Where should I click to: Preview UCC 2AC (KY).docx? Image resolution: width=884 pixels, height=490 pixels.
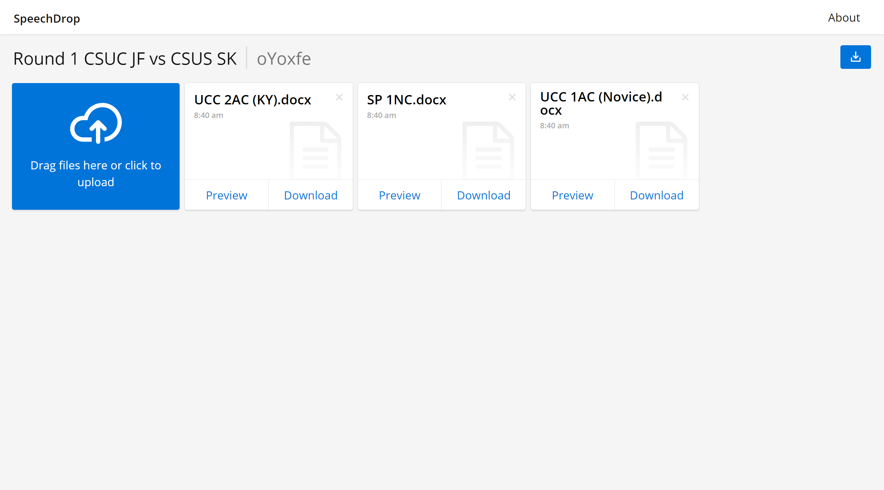click(x=227, y=195)
